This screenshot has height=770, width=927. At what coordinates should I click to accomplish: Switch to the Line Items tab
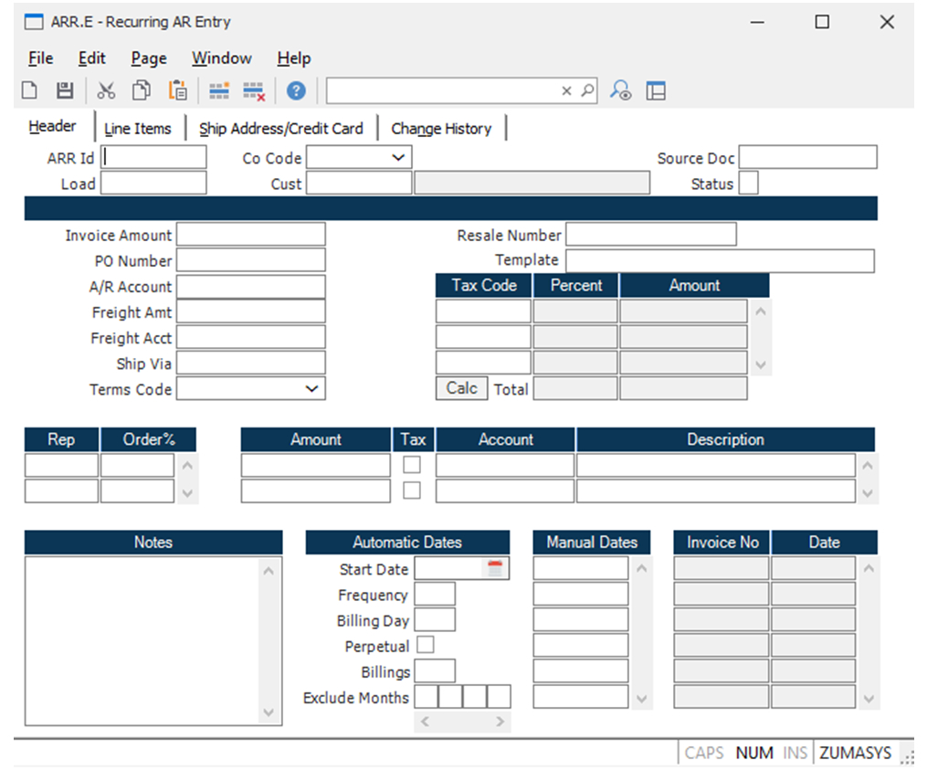click(138, 128)
